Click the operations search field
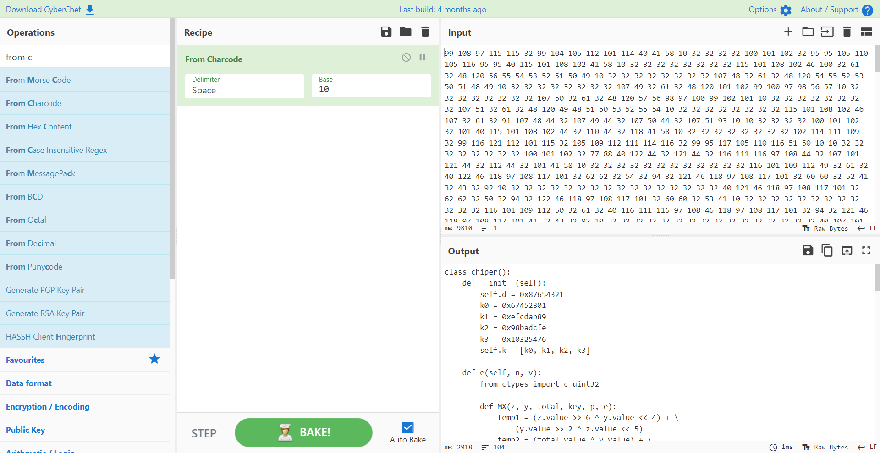Image resolution: width=880 pixels, height=453 pixels. (x=84, y=57)
